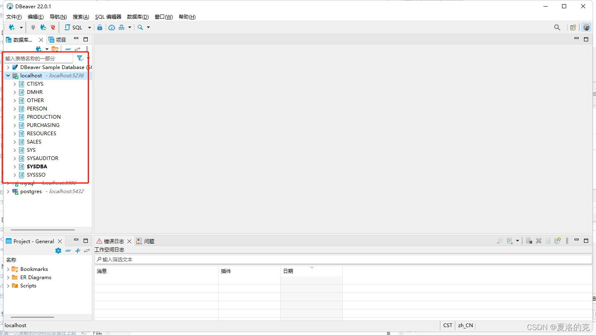Expand the Bookmarks folder

(x=8, y=269)
